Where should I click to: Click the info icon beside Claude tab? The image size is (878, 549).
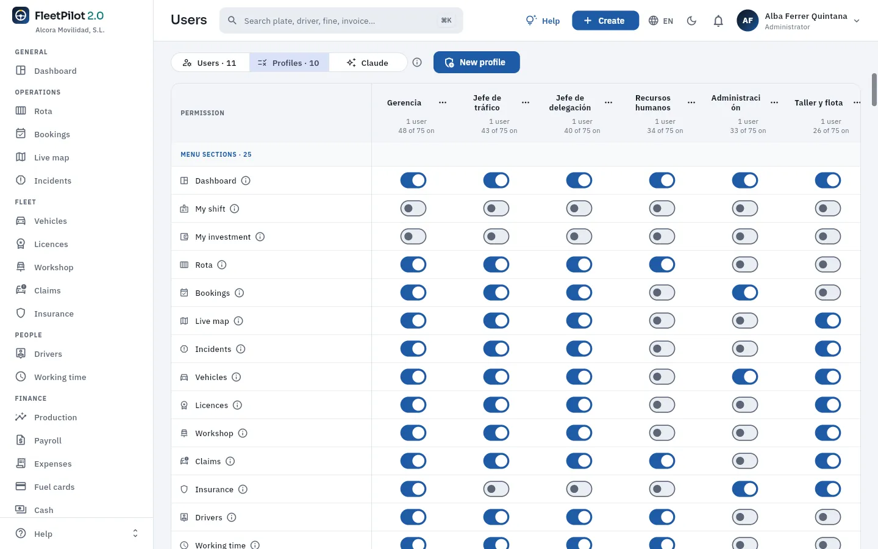tap(417, 62)
